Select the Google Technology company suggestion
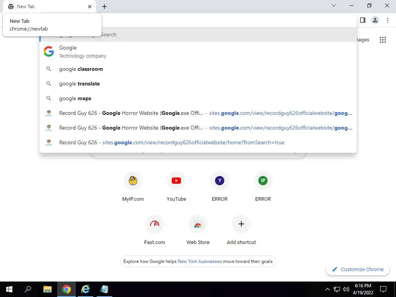The width and height of the screenshot is (396, 297). 198,51
